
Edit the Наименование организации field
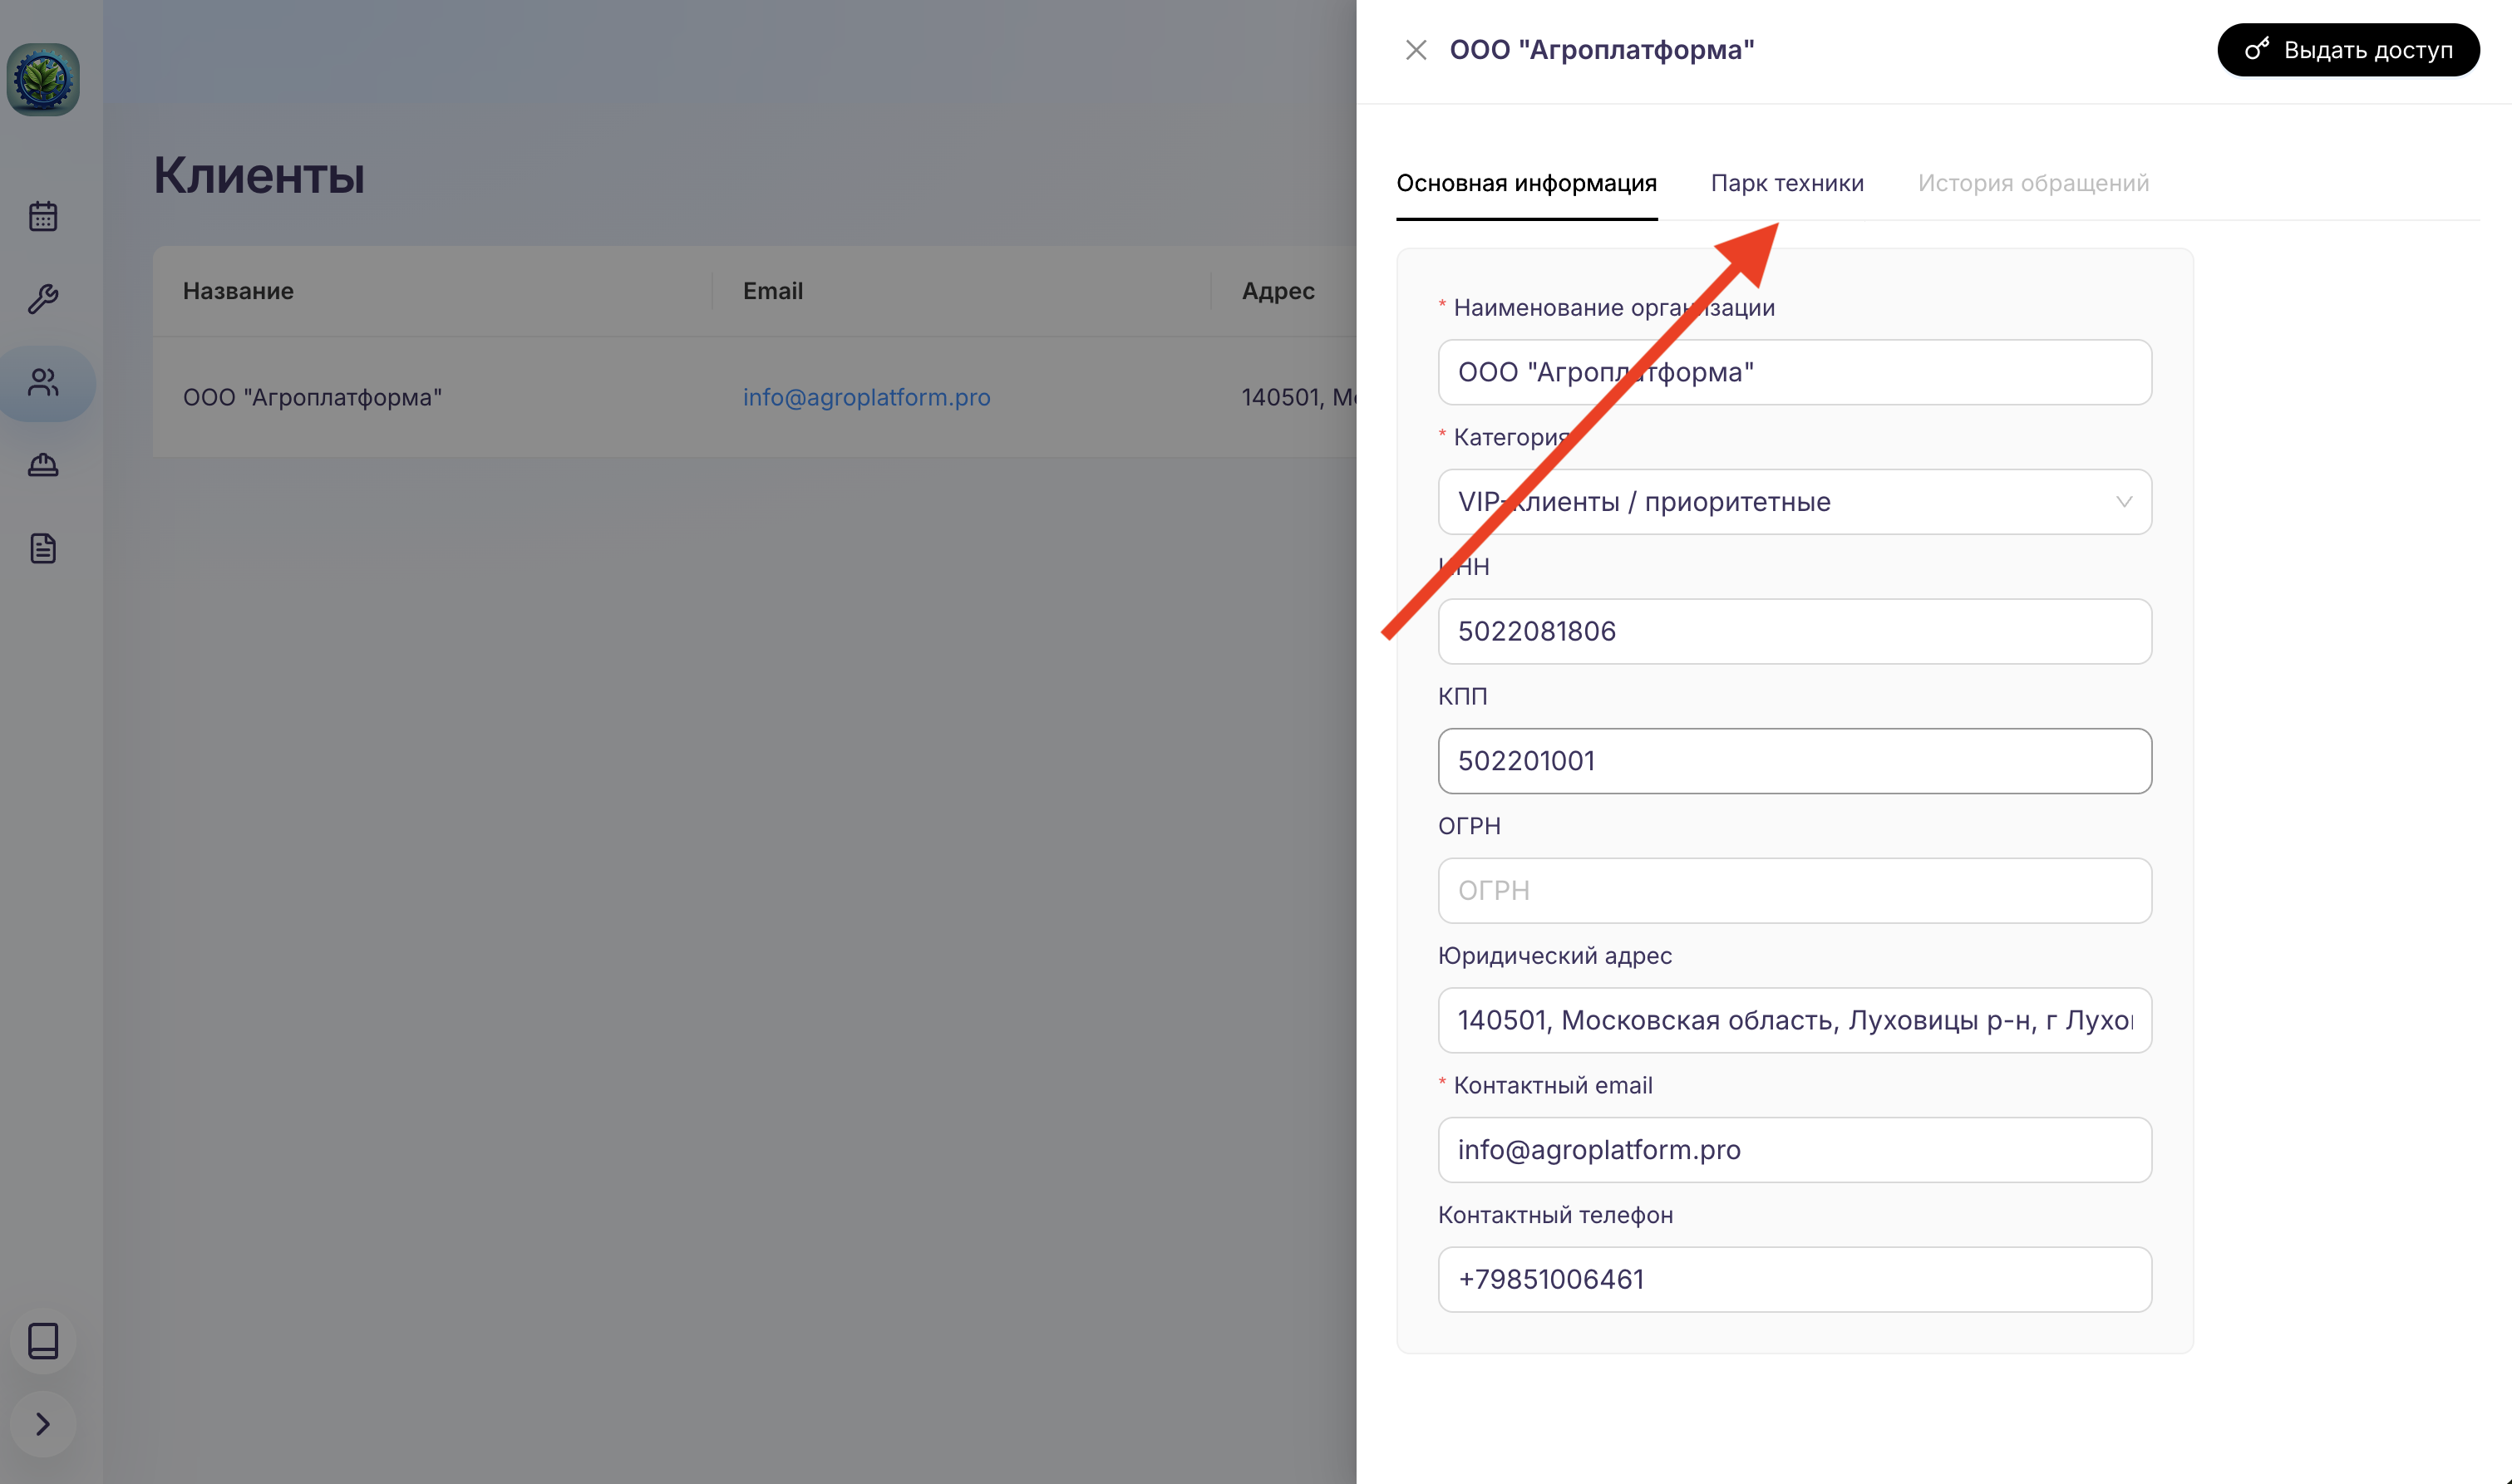tap(1795, 372)
